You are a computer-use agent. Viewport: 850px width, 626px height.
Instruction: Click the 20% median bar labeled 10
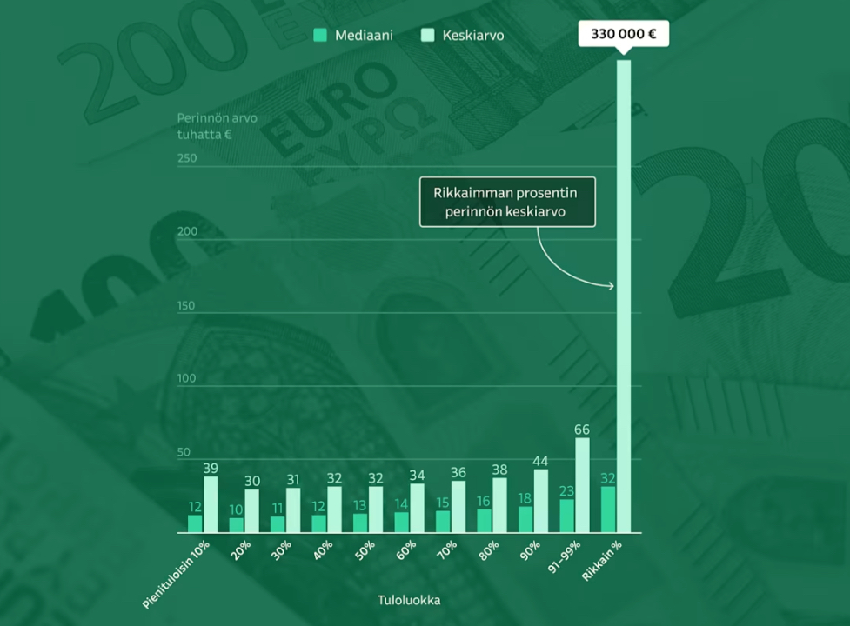(x=237, y=525)
